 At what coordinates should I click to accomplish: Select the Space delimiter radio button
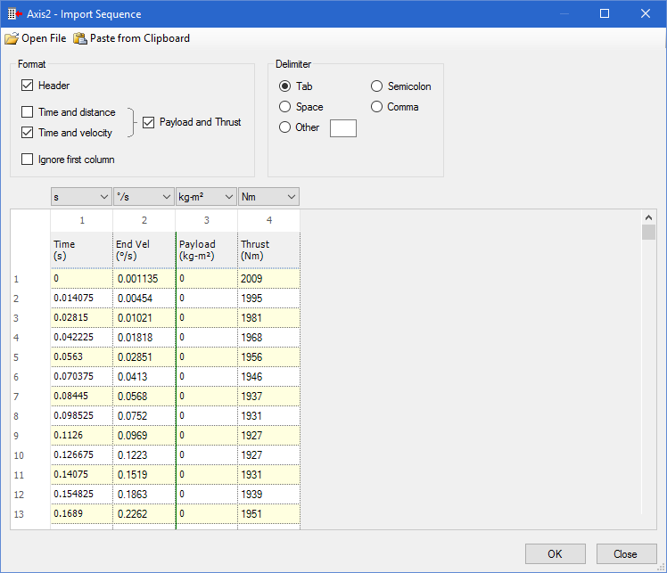click(x=285, y=107)
